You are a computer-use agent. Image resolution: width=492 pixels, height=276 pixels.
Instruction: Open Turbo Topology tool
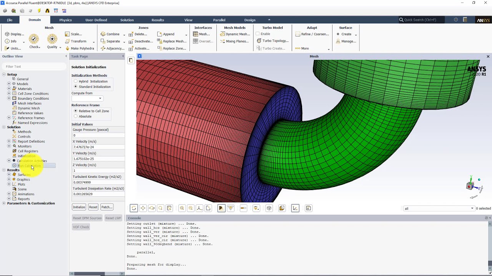click(273, 41)
